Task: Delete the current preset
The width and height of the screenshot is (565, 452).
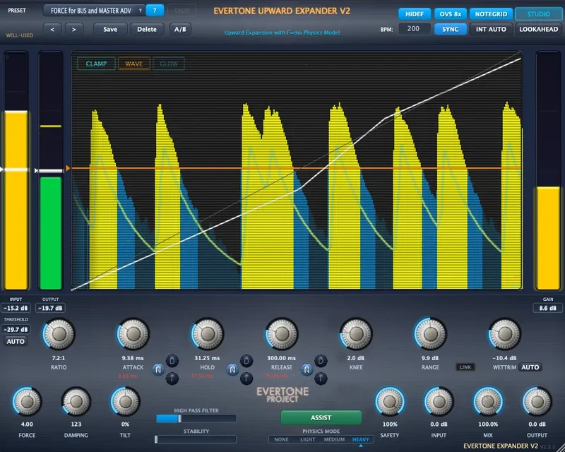Action: [147, 30]
